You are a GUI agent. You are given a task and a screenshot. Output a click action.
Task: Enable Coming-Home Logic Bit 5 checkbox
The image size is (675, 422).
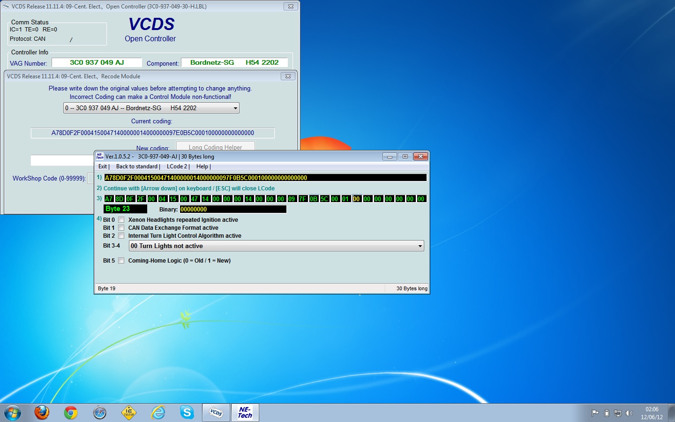pyautogui.click(x=121, y=260)
